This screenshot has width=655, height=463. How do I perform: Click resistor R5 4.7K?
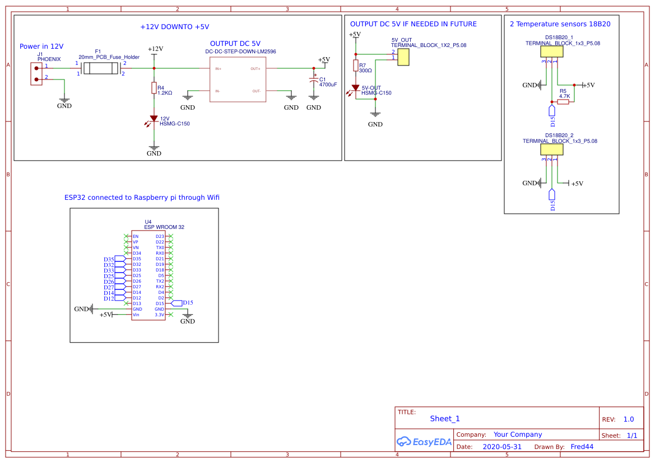pyautogui.click(x=563, y=101)
